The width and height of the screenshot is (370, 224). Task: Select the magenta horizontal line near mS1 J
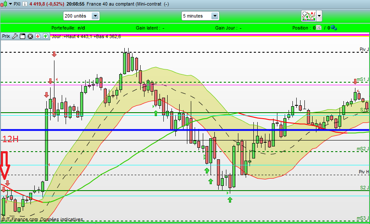(185, 85)
